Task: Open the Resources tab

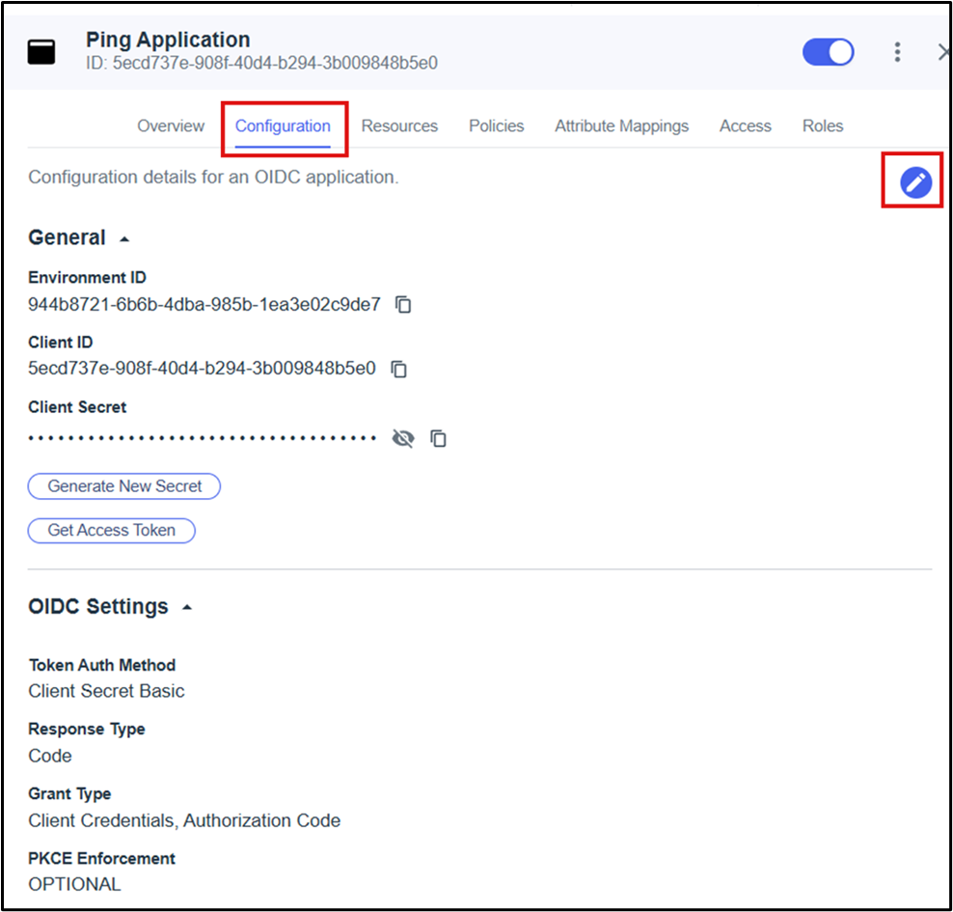Action: pyautogui.click(x=399, y=125)
